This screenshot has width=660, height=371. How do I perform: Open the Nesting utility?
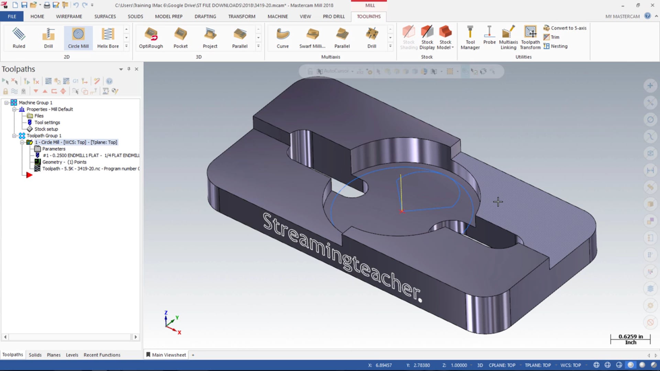tap(555, 46)
